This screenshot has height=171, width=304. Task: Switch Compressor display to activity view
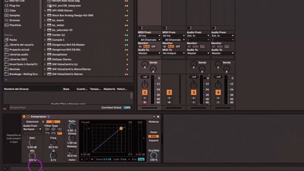pos(92,160)
